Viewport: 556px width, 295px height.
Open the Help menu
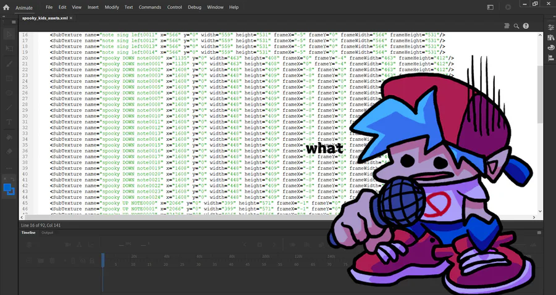click(x=234, y=7)
